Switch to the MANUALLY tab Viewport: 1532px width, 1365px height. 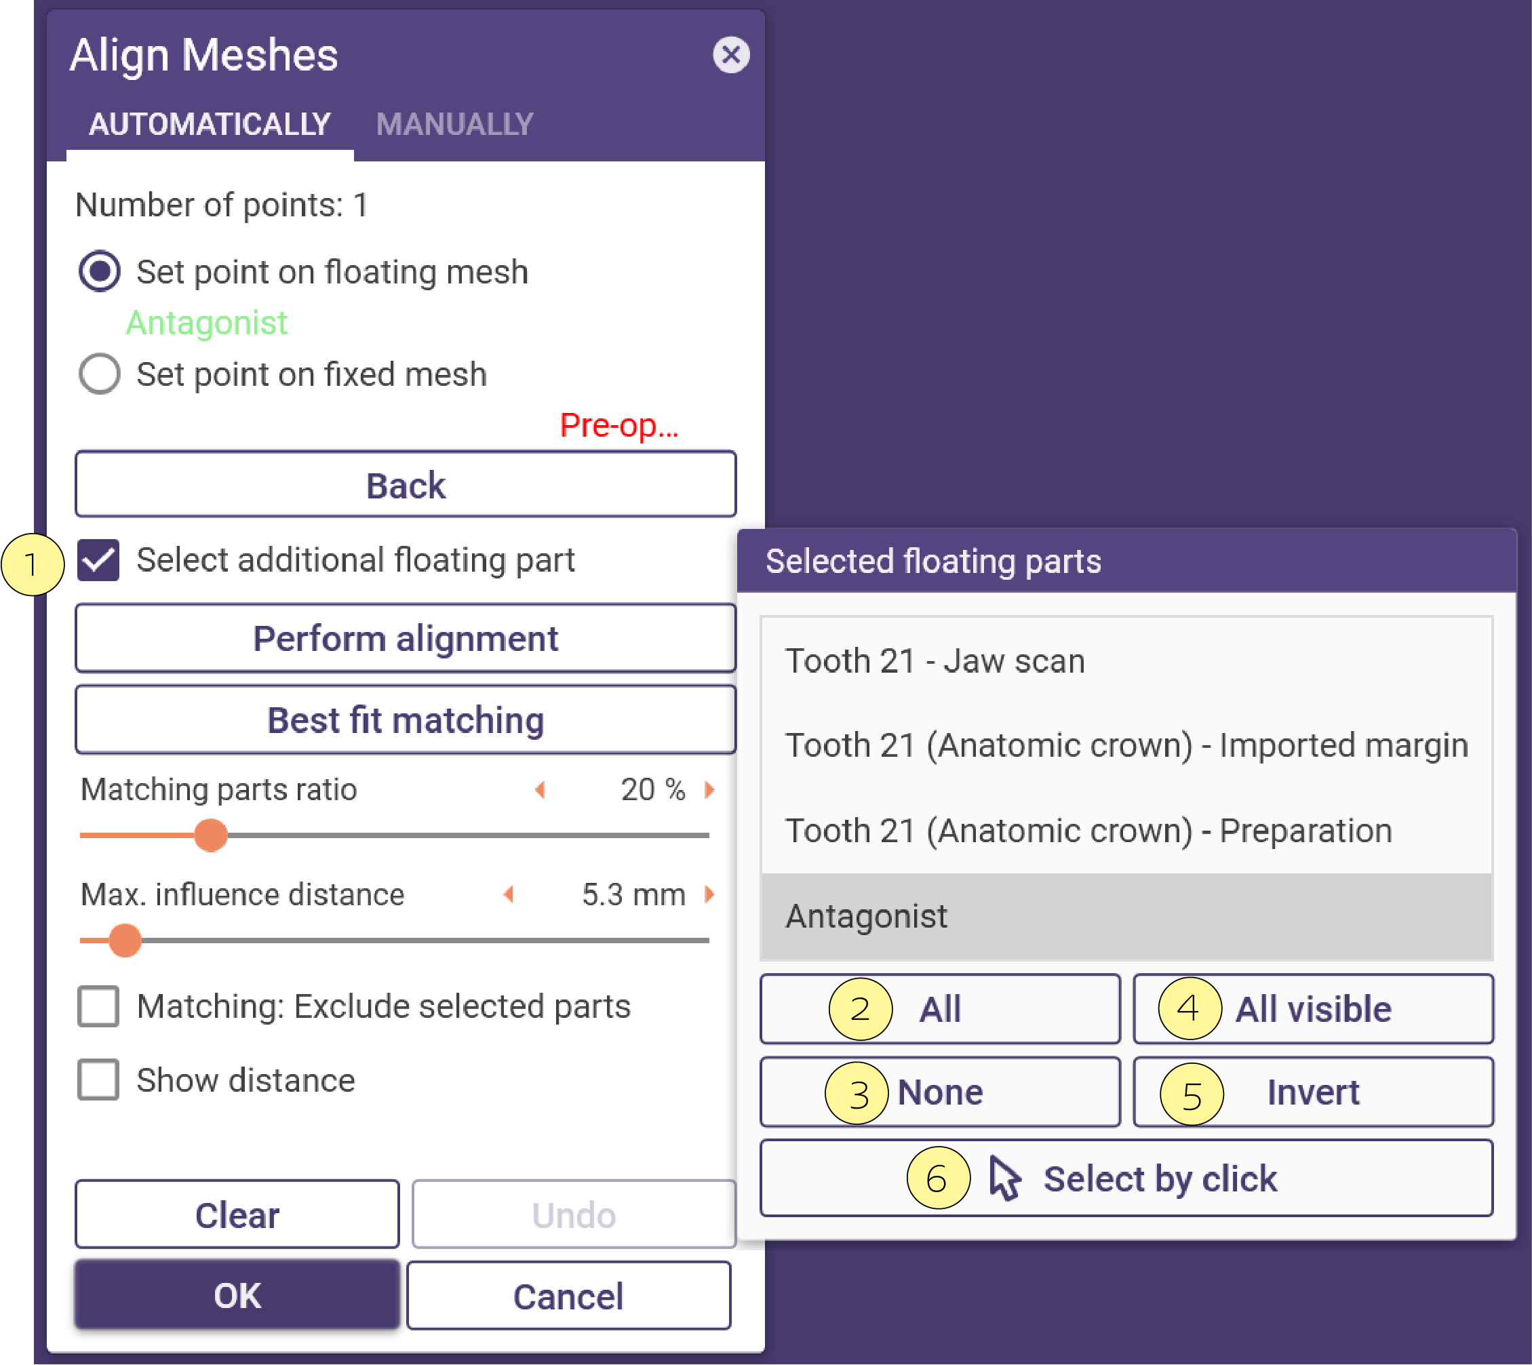coord(454,123)
